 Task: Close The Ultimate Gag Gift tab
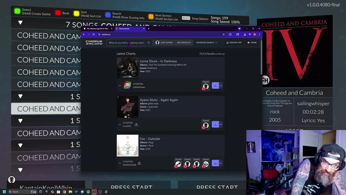111,28
